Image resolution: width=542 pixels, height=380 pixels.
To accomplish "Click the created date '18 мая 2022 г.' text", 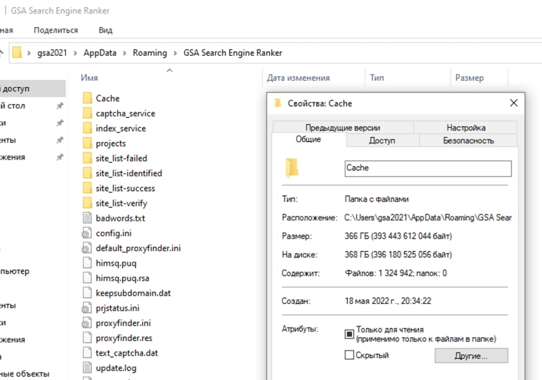I will [x=388, y=302].
